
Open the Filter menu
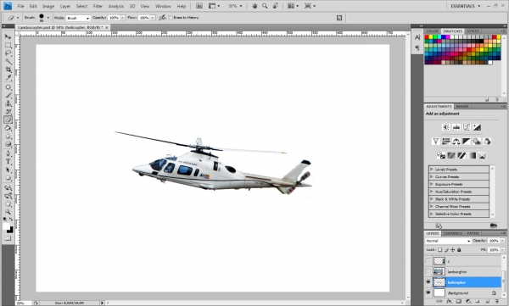(x=98, y=6)
